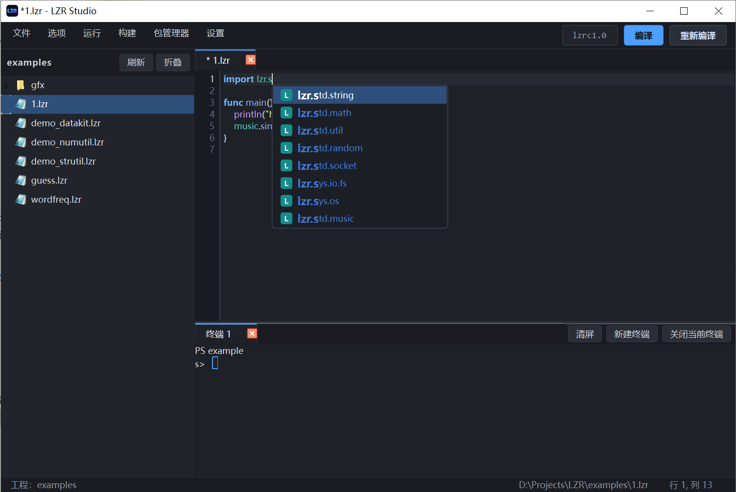Click the demo_numutil.lzr file icon
This screenshot has width=736, height=492.
[x=21, y=142]
